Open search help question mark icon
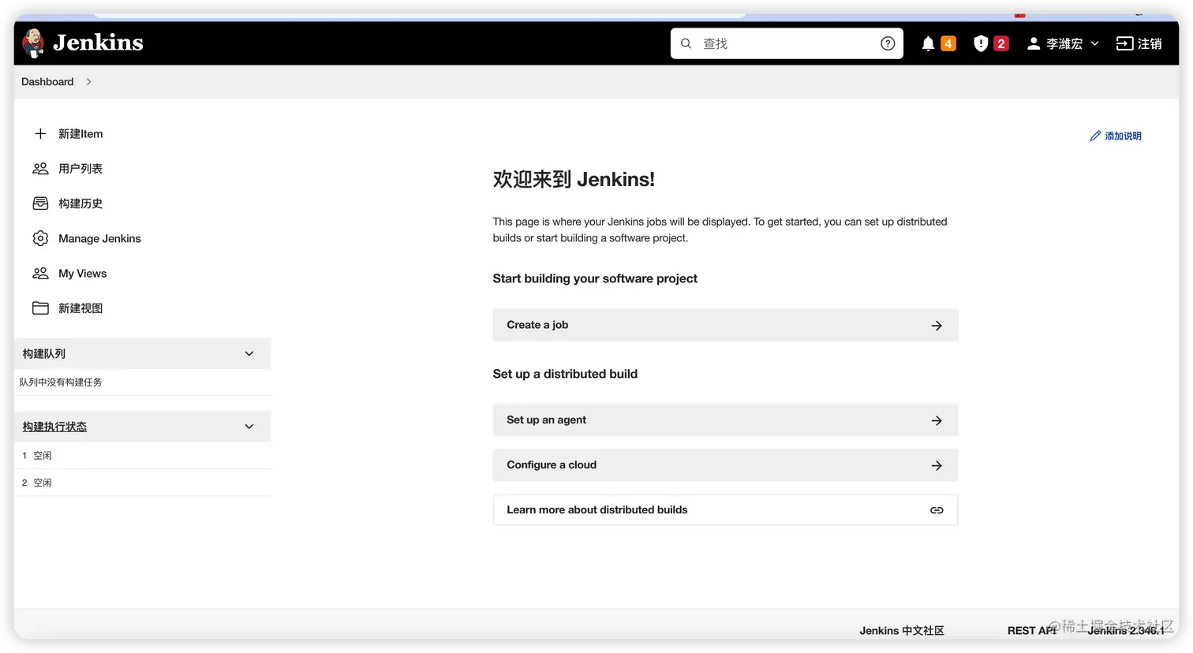1193x653 pixels. pos(888,43)
